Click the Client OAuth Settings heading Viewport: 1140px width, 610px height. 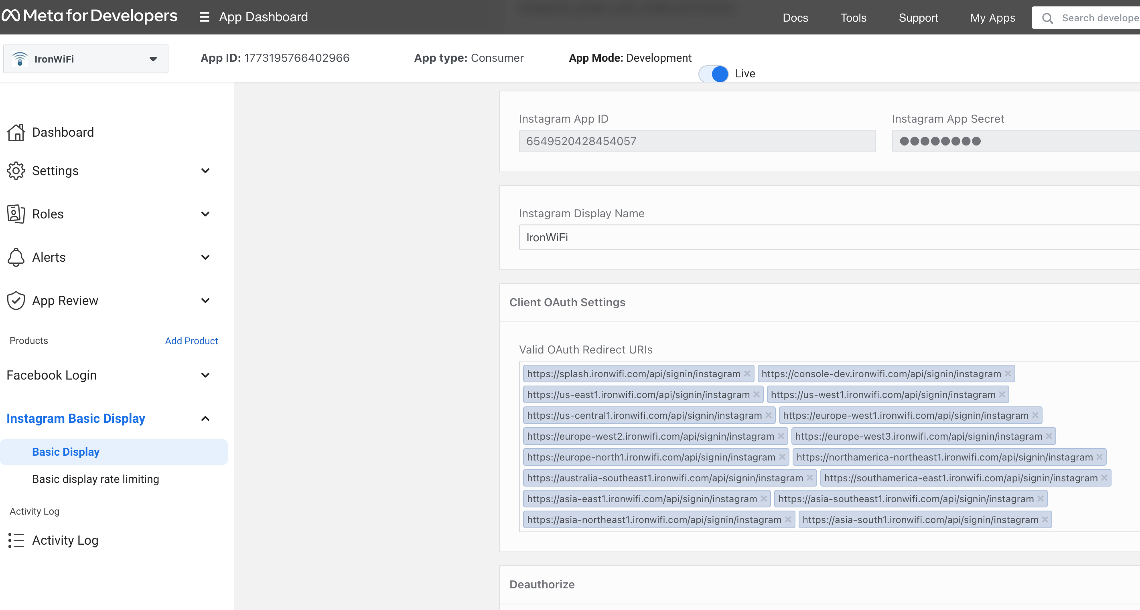coord(567,302)
